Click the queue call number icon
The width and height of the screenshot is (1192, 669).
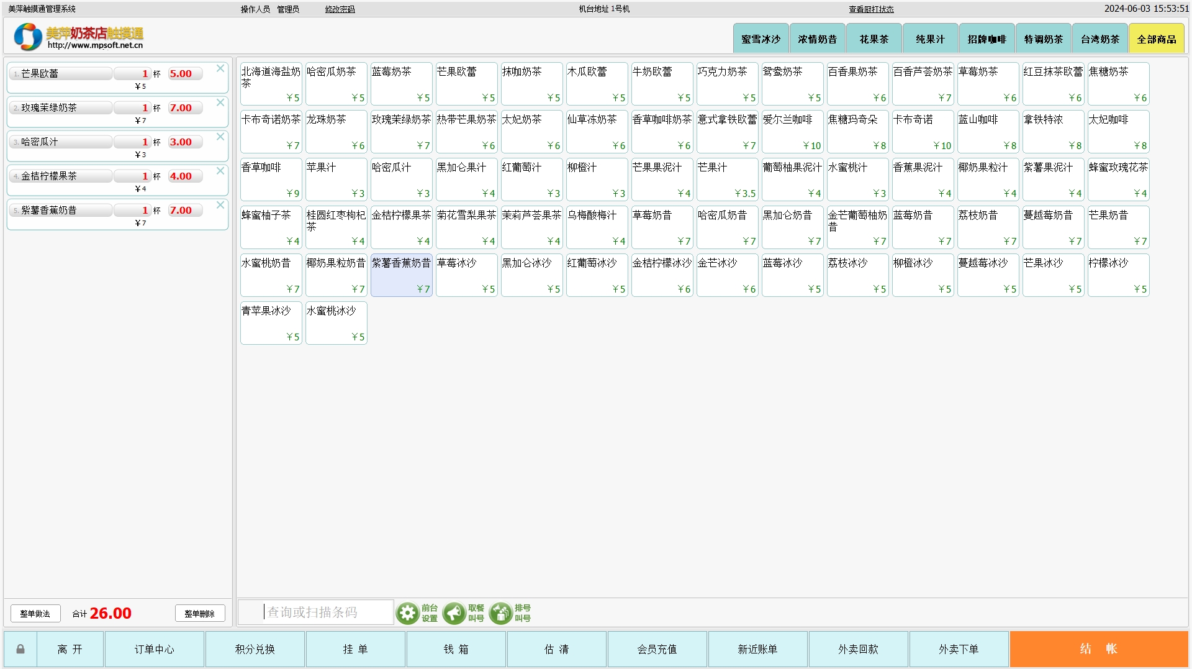tap(500, 613)
